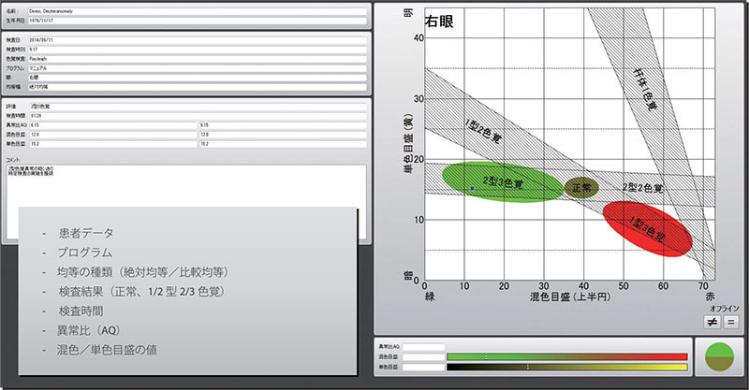Click the not-equal (≠) button
Image resolution: width=749 pixels, height=390 pixels.
point(712,322)
